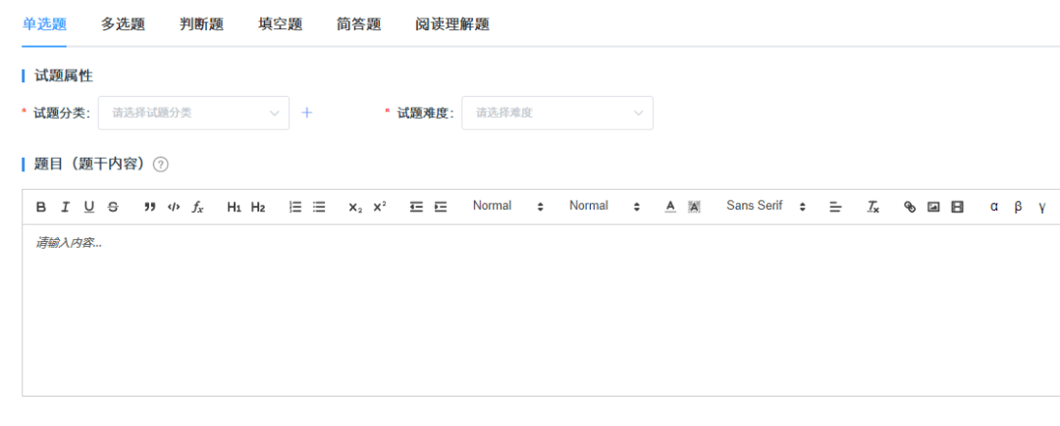Open the Sans Serif font dropdown
The height and width of the screenshot is (426, 1060).
(766, 207)
